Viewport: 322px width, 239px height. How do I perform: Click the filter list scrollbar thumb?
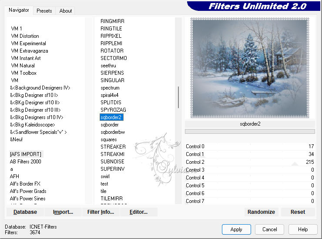coord(178,97)
